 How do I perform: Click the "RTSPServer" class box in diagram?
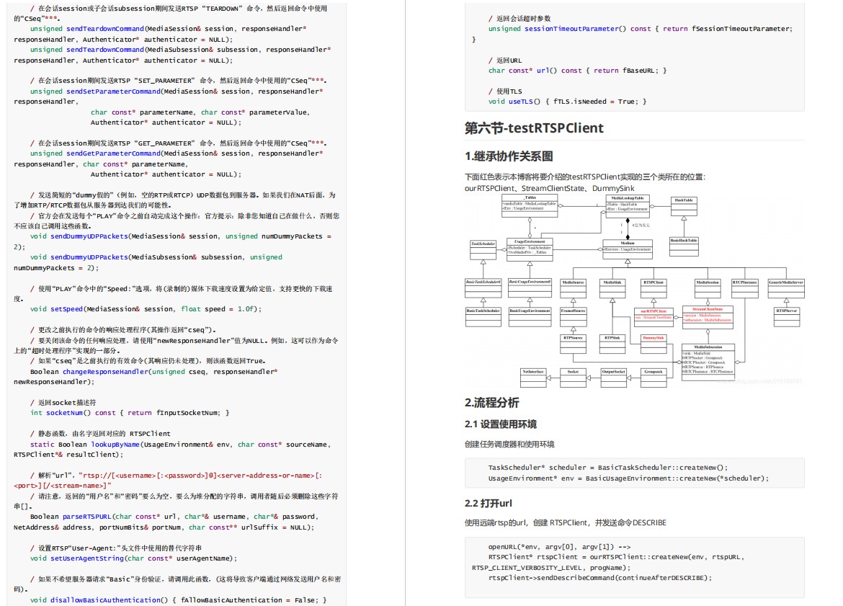[x=786, y=317]
